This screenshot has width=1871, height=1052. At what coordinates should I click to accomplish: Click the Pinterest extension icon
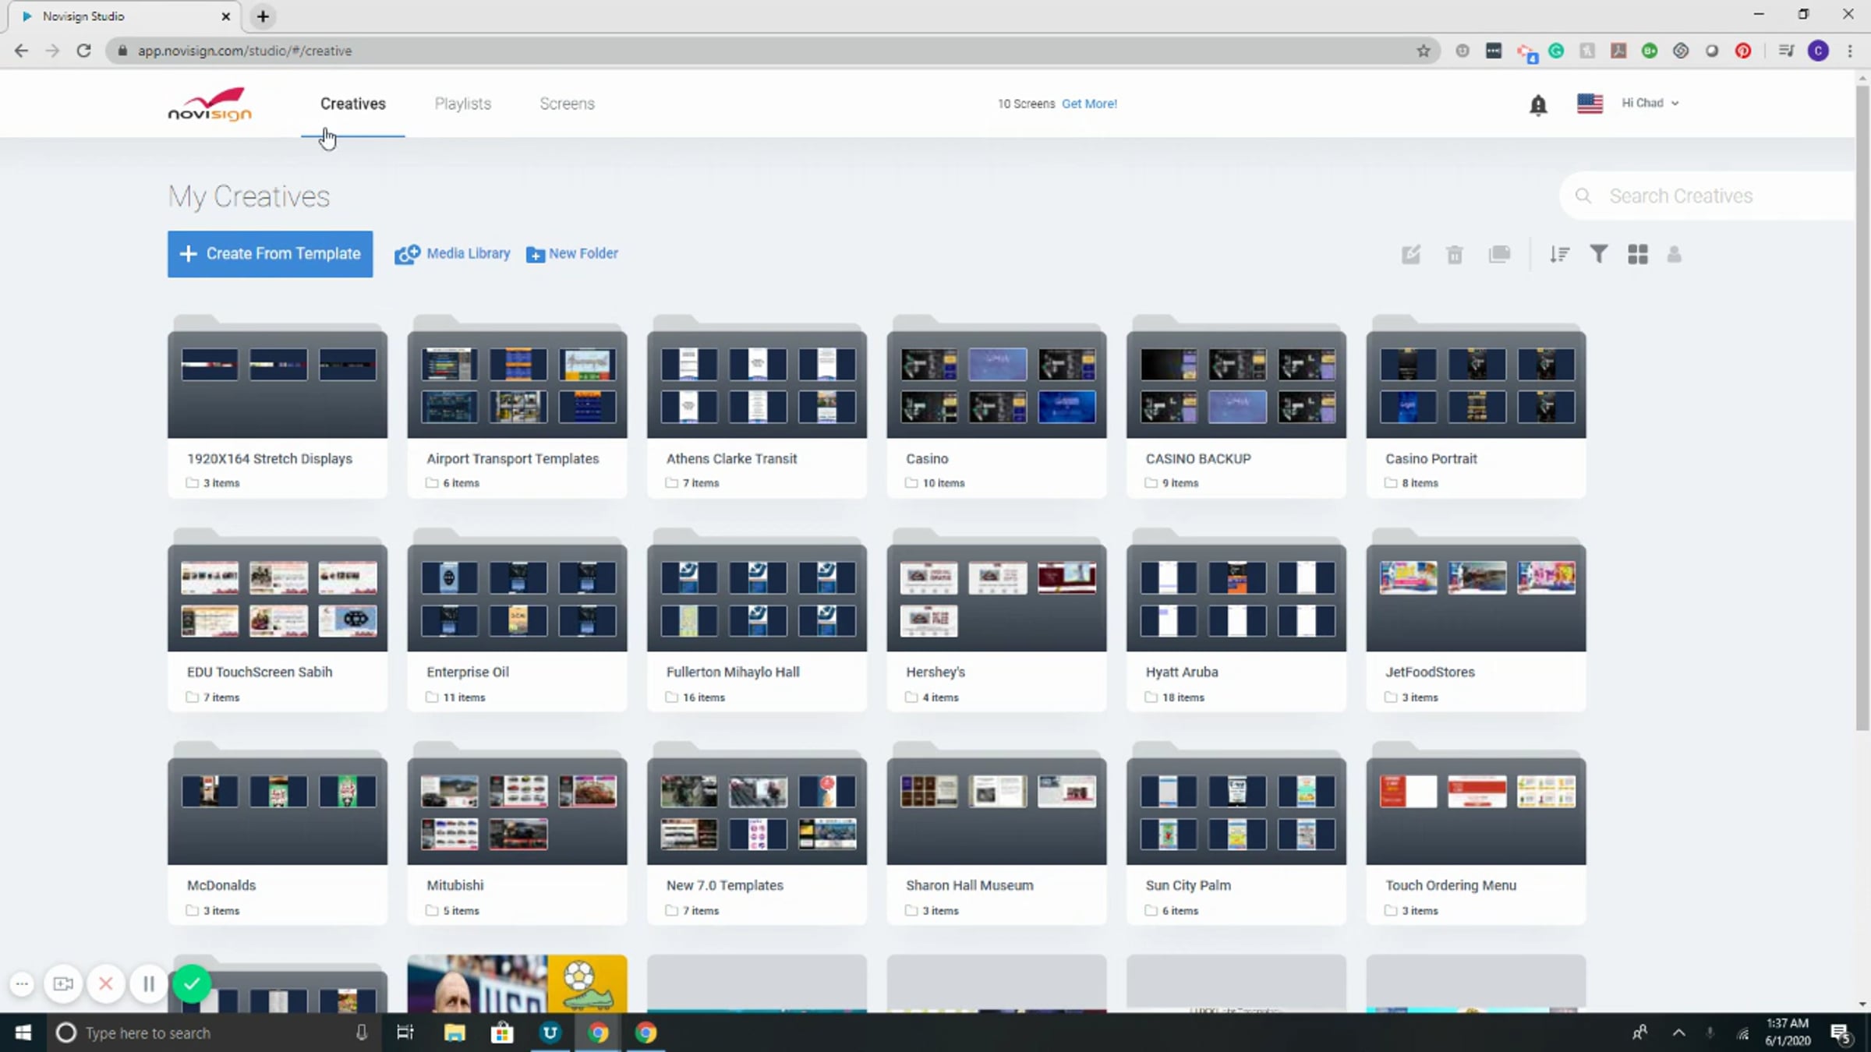coord(1743,51)
